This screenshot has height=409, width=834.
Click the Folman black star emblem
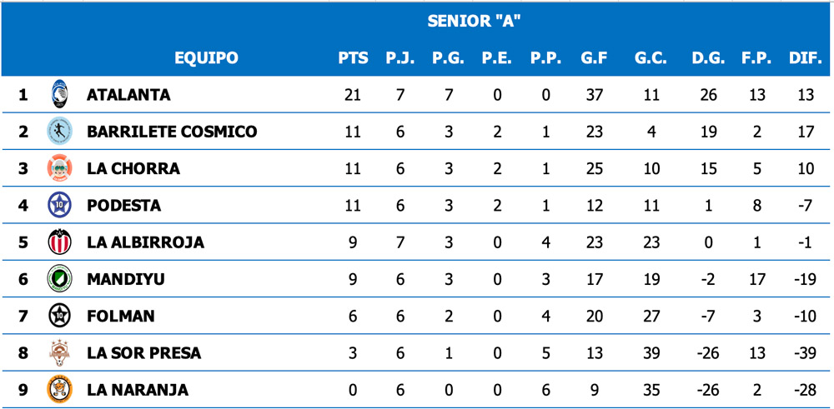59,316
